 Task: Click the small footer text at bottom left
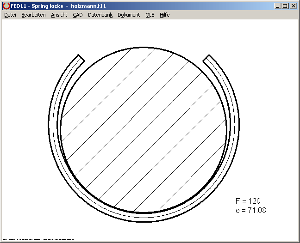(38, 240)
